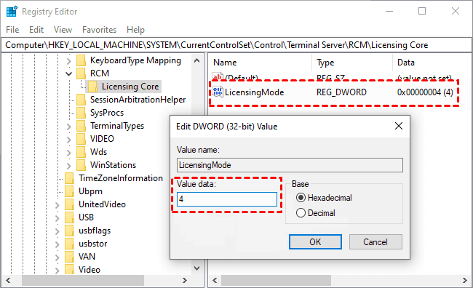
Task: Open the Favorites menu
Action: click(x=99, y=30)
